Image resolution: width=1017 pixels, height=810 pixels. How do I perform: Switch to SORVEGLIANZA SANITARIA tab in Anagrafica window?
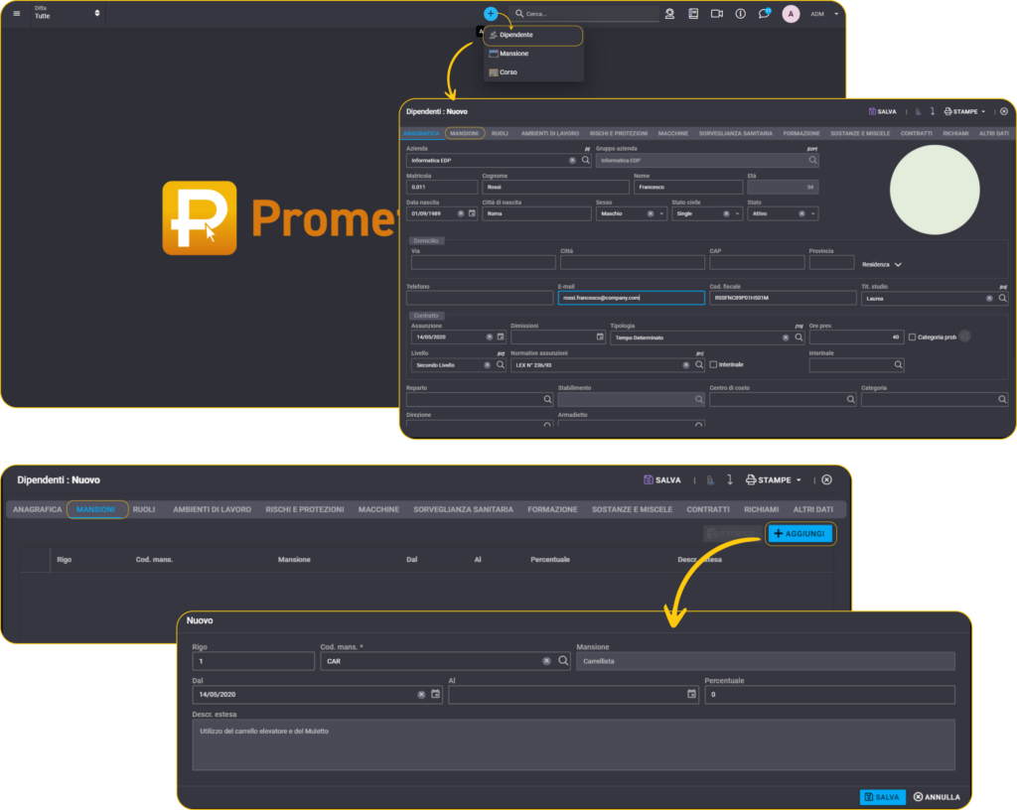(736, 133)
